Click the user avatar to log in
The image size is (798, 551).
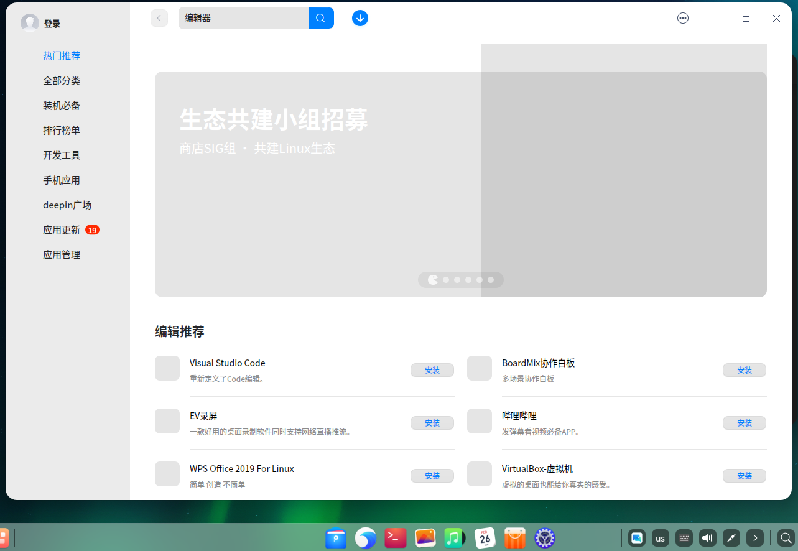pos(29,23)
